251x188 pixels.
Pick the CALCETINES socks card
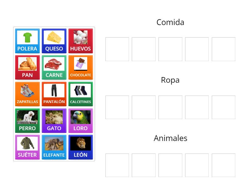tap(81, 94)
